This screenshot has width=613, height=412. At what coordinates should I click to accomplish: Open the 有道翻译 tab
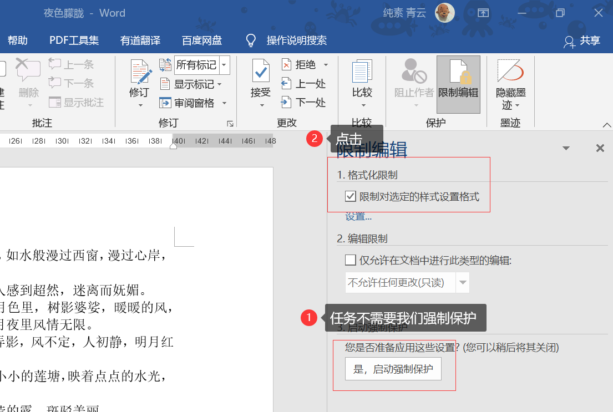140,40
